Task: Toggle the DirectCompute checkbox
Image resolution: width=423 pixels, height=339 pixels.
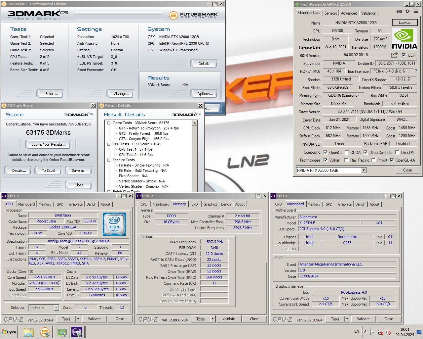Action: coord(365,153)
